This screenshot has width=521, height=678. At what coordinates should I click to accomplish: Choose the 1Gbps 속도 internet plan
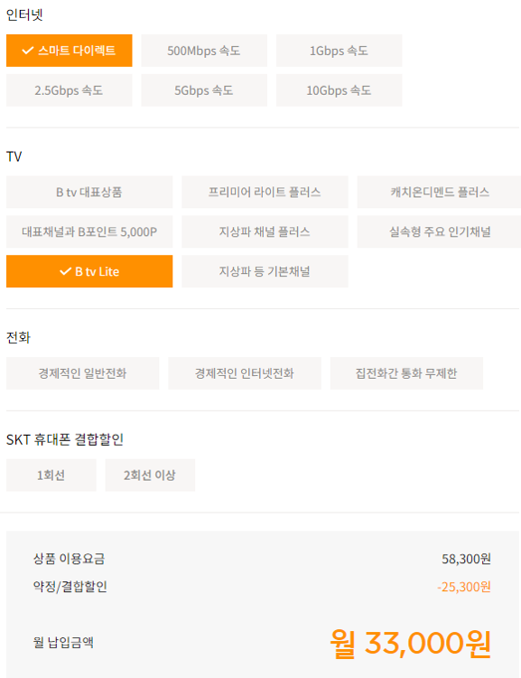click(340, 51)
